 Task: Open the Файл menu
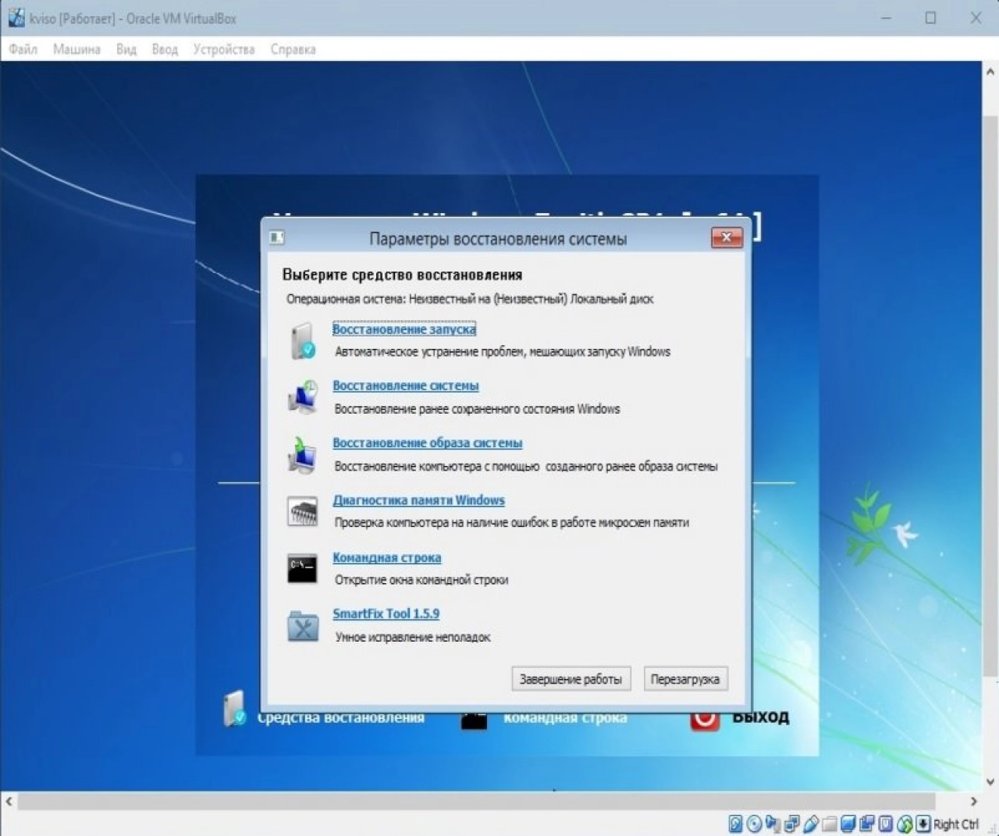click(23, 49)
